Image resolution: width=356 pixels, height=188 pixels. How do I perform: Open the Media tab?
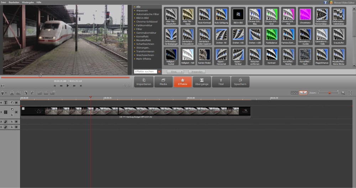163,82
